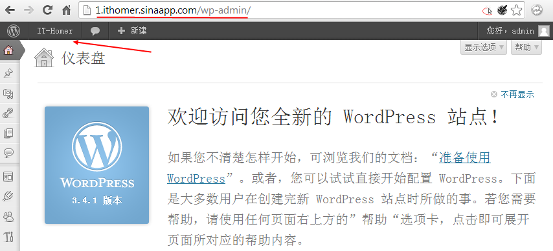
Task: Click the WordPress 3.4.1 版本 logo image
Action: click(97, 165)
